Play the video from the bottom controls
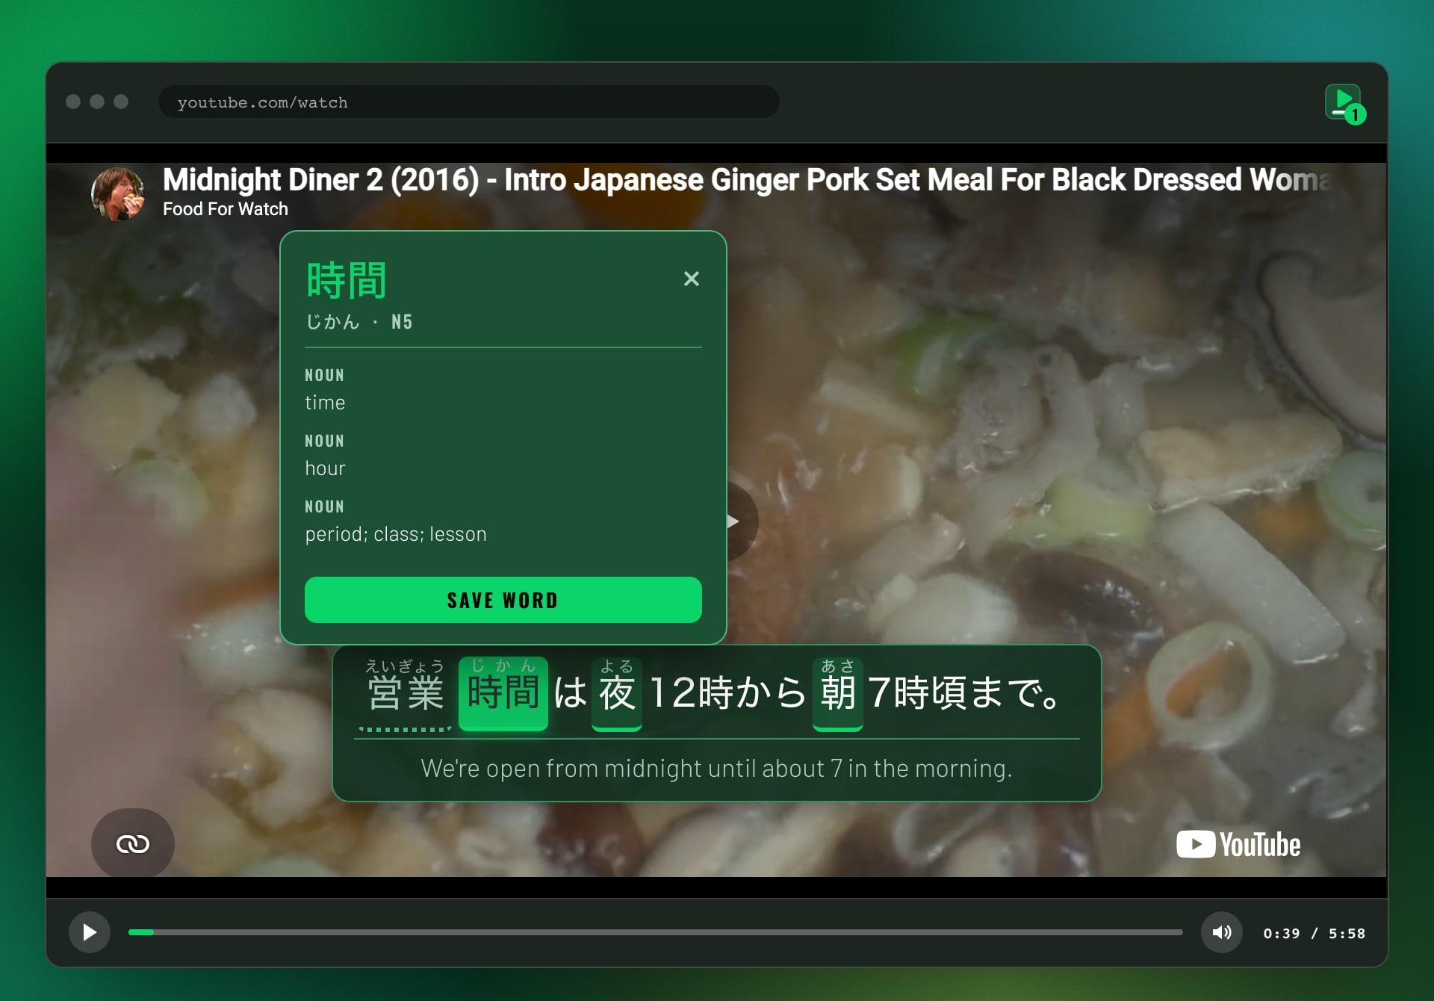The width and height of the screenshot is (1434, 1001). pos(90,932)
